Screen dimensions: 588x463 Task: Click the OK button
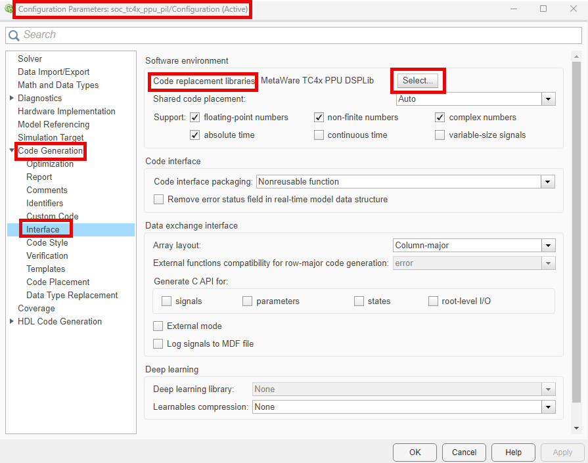point(415,452)
